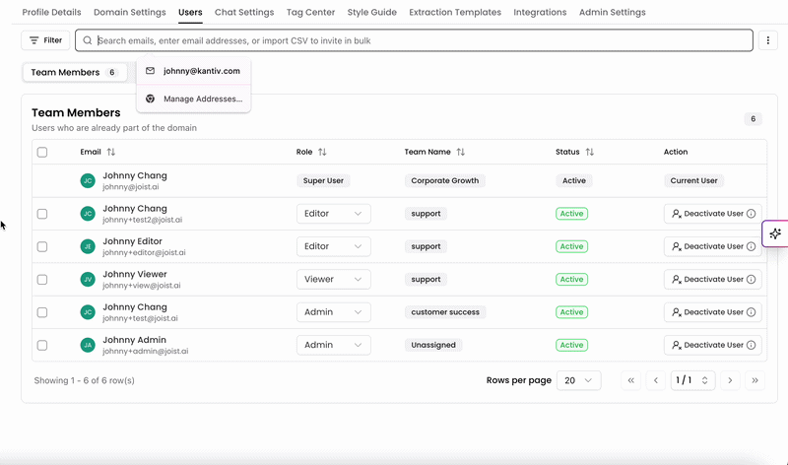
Task: Click info icon on Johnny Admin's Deactivate button
Action: [751, 345]
